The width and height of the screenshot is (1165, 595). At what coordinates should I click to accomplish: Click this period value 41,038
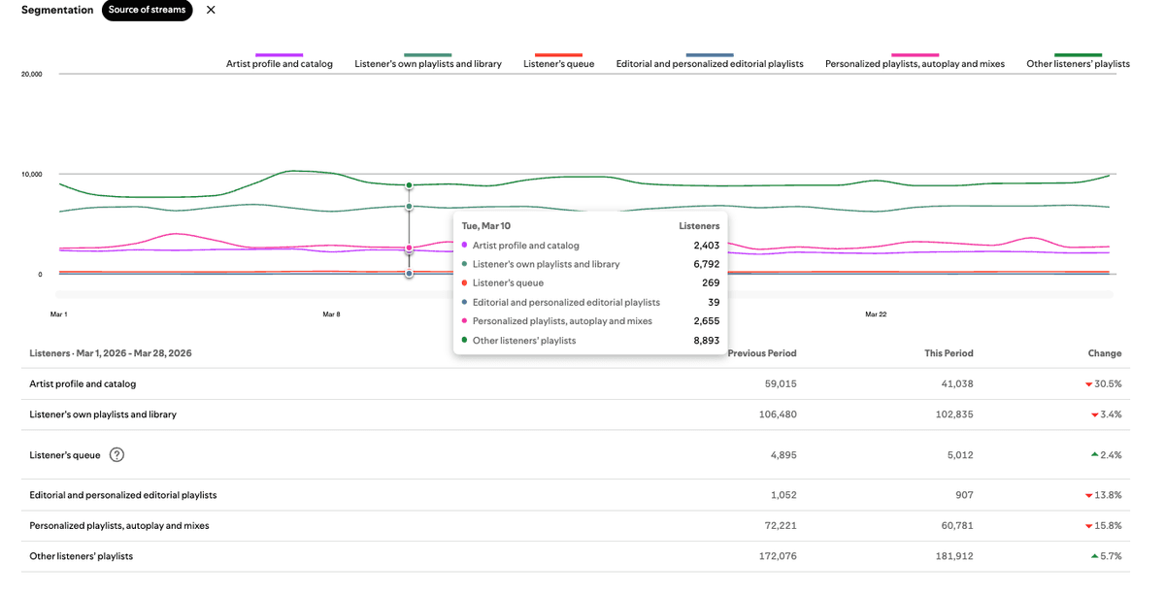click(x=957, y=383)
